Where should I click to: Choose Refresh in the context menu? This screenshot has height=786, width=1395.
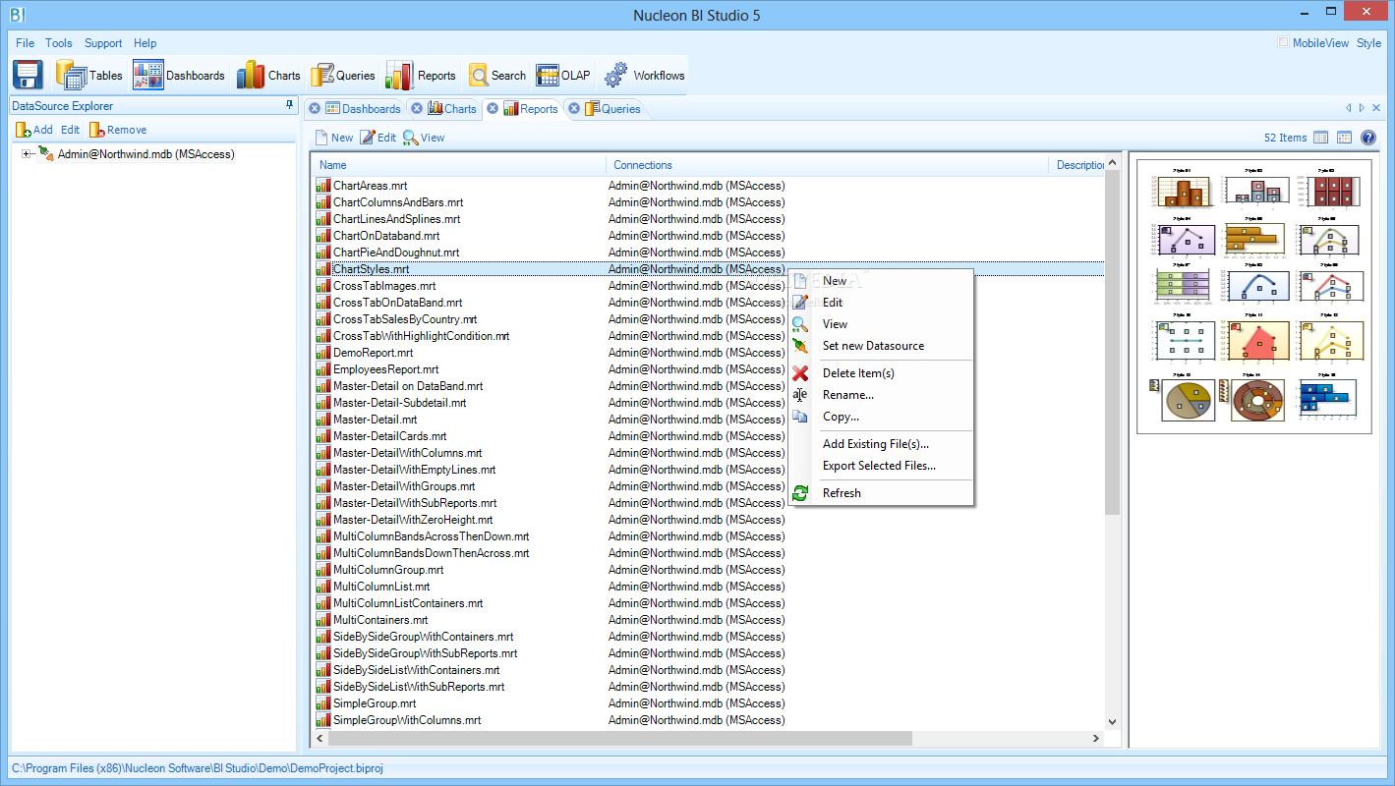point(881,493)
